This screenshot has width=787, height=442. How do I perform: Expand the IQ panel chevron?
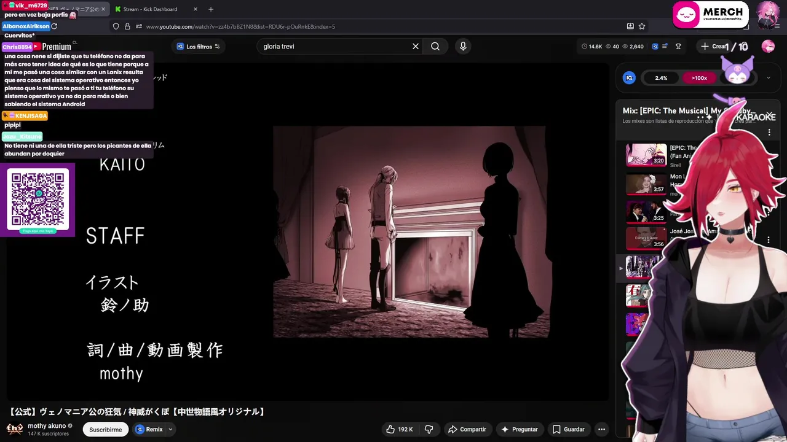coord(768,78)
